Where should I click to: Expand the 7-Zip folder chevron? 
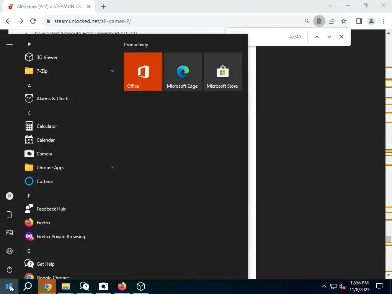(x=113, y=71)
